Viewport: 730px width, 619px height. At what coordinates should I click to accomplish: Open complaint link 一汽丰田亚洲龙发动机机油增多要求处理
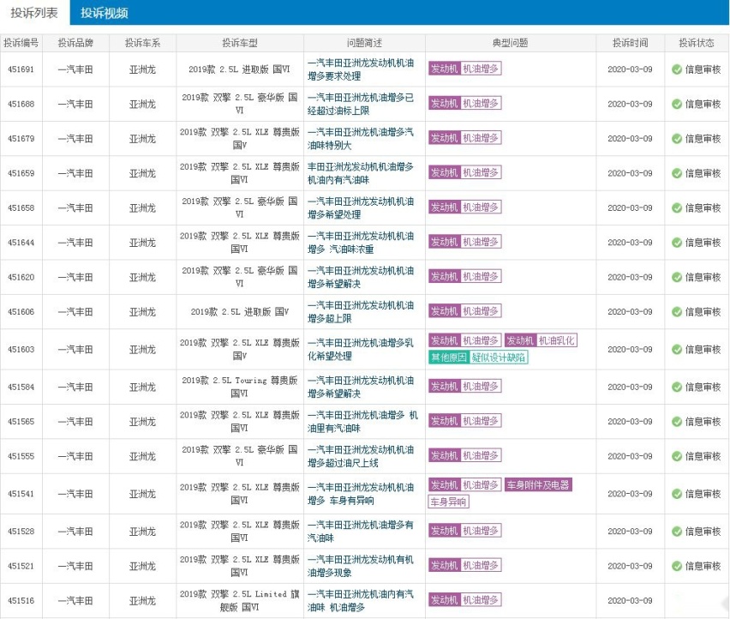(x=361, y=69)
